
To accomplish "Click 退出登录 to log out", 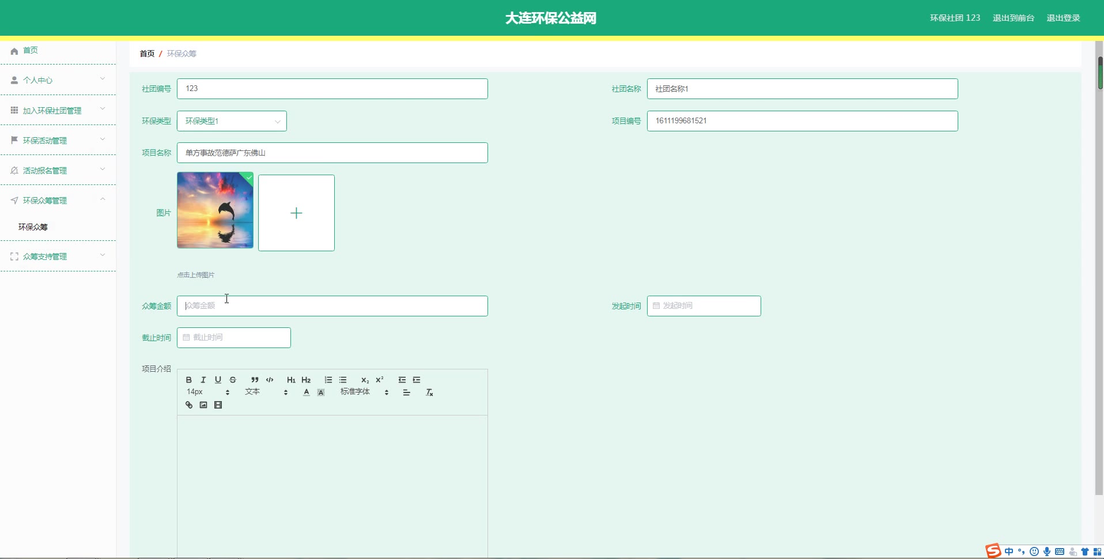I will (x=1063, y=18).
